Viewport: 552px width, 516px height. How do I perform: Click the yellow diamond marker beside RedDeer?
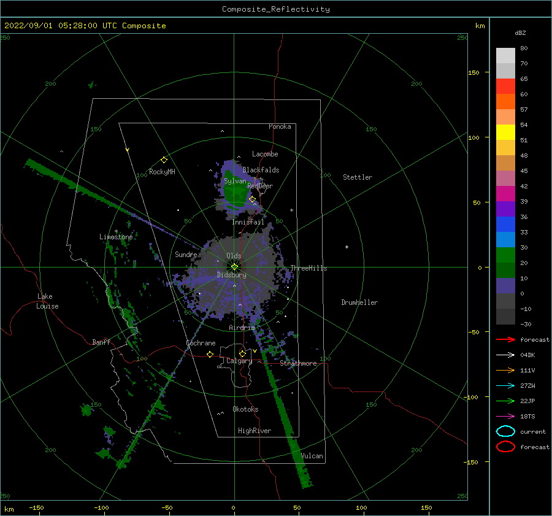[252, 199]
